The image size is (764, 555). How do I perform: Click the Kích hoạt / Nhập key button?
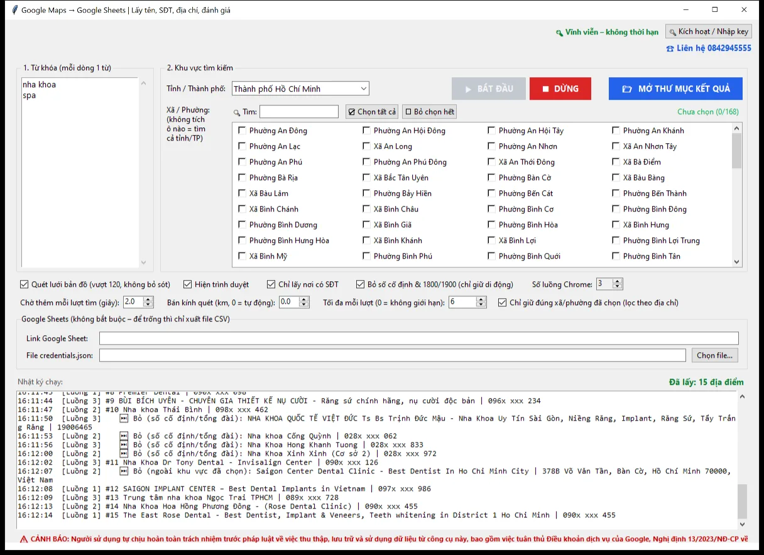[x=709, y=31]
